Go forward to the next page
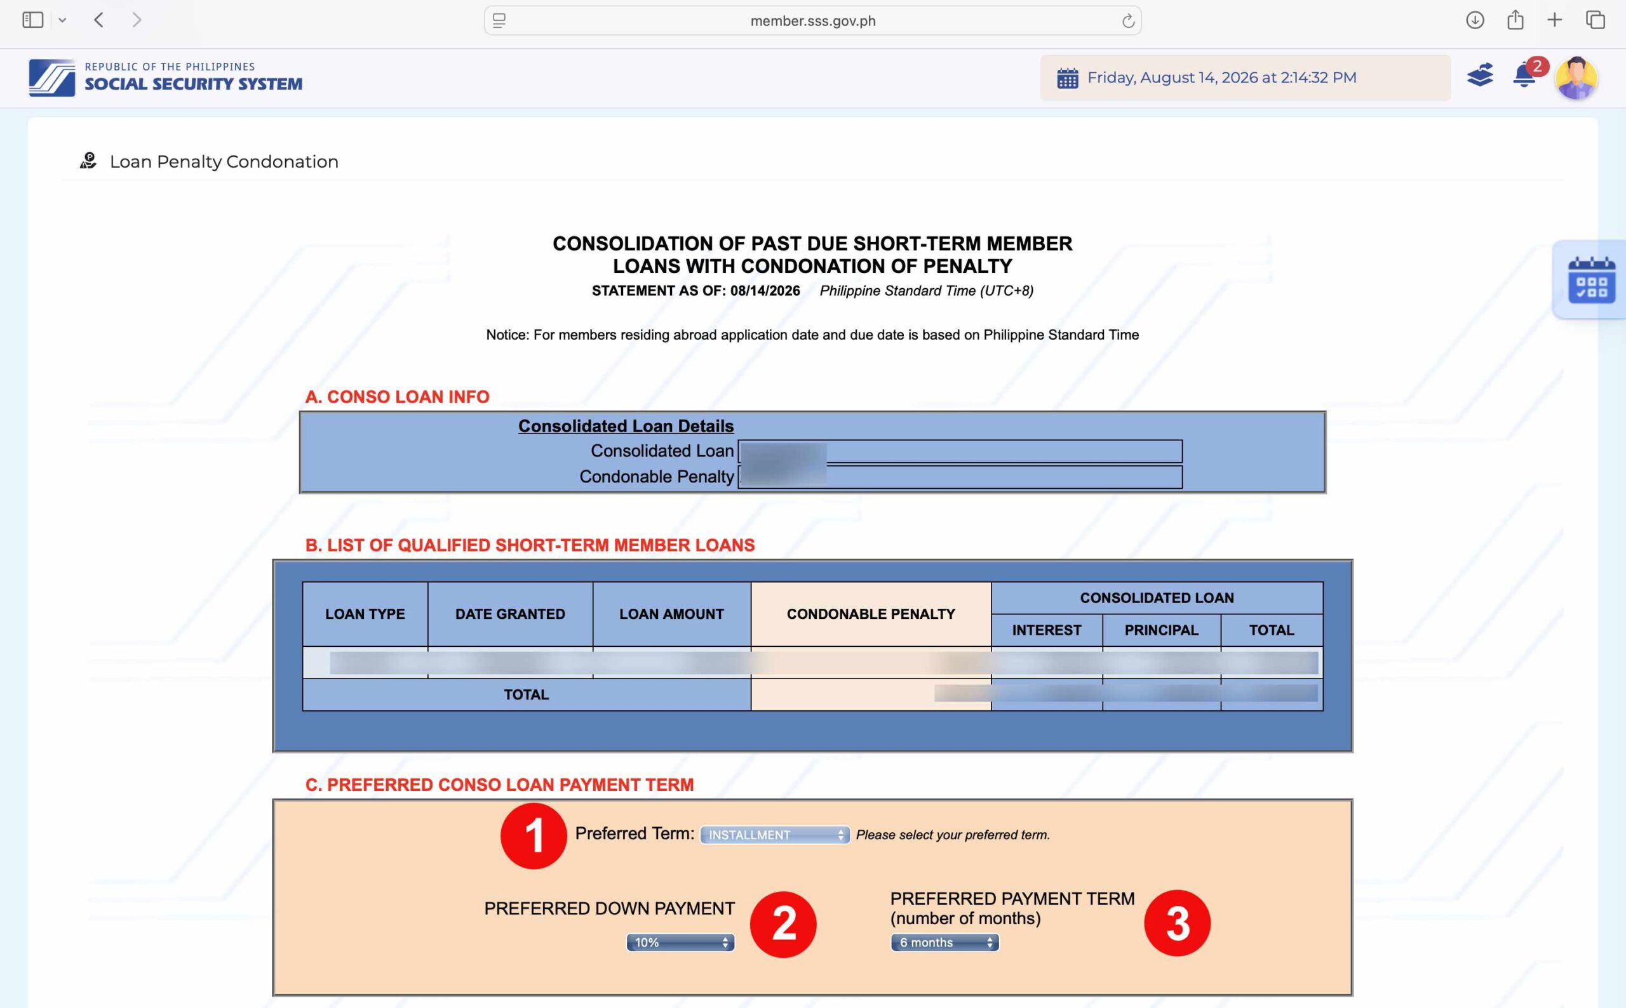 pyautogui.click(x=137, y=20)
